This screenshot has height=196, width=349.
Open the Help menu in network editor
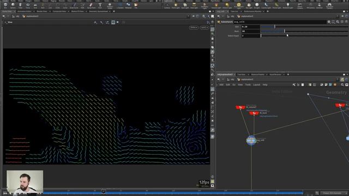tap(265, 85)
